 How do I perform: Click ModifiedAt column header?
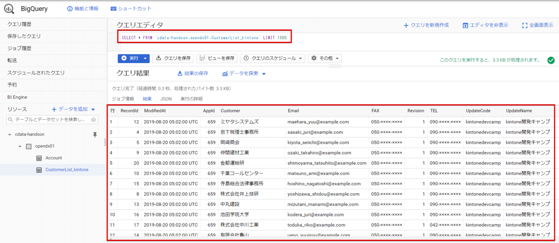coord(155,111)
